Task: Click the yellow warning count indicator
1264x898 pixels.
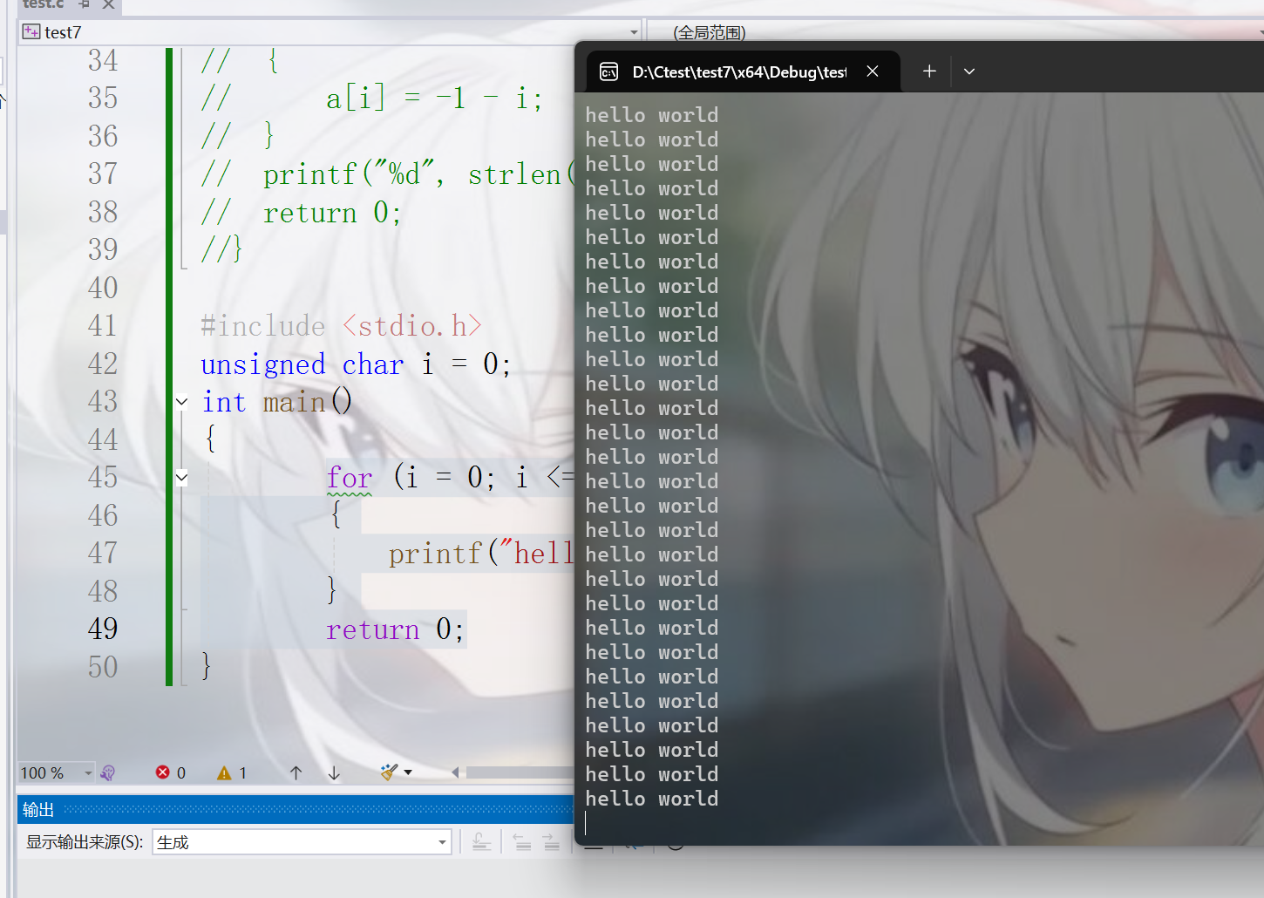Action: (x=224, y=772)
